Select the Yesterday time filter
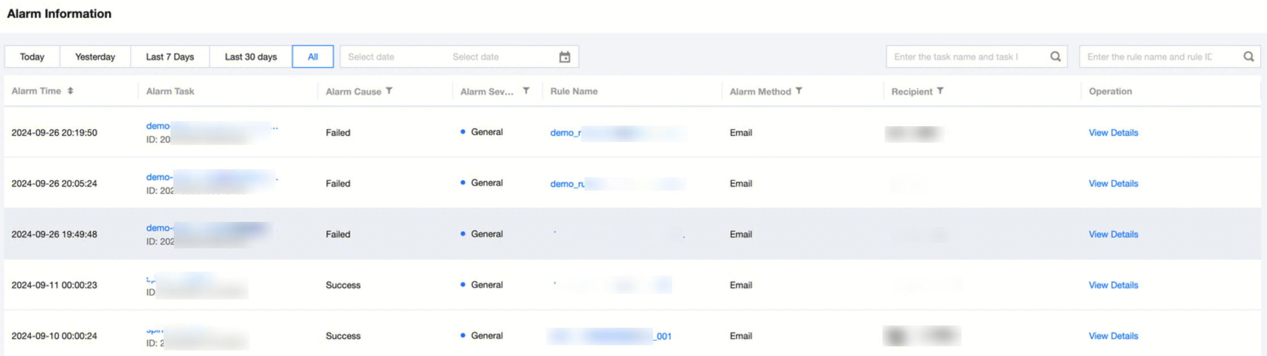The width and height of the screenshot is (1267, 356). [x=95, y=57]
